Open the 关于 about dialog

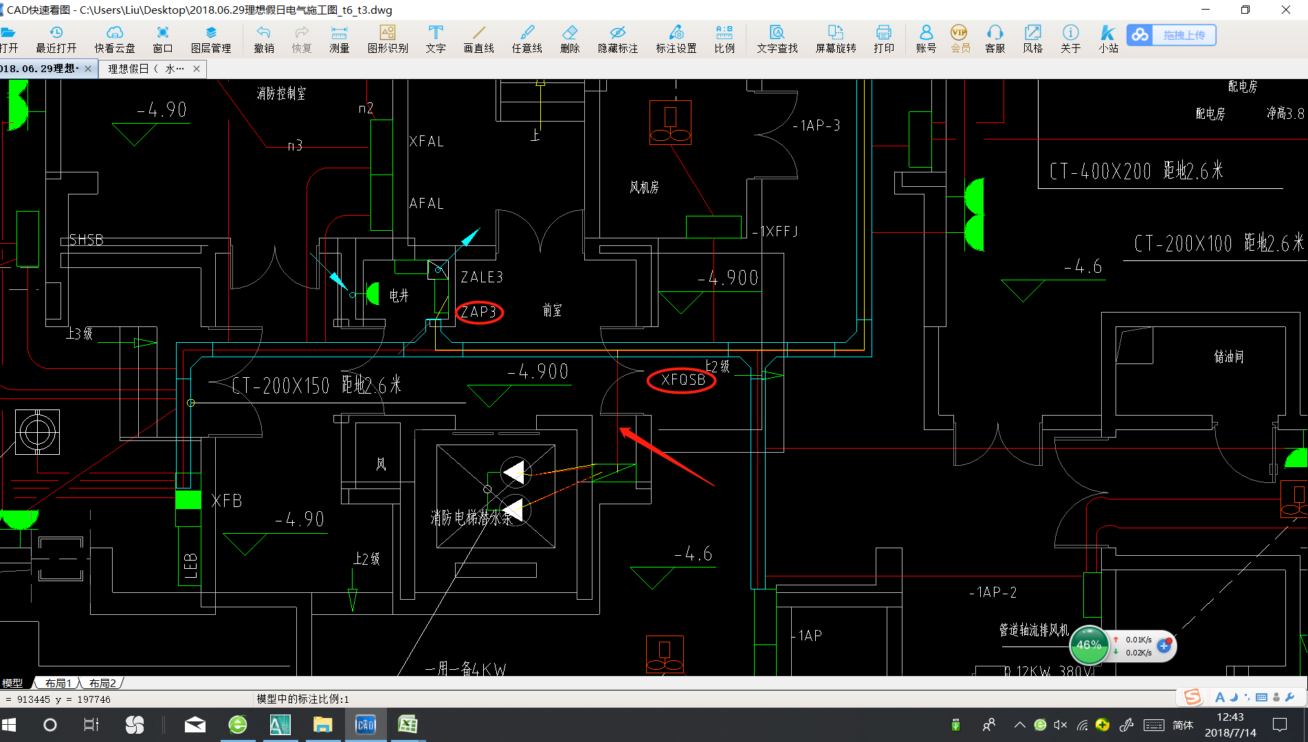[x=1071, y=39]
